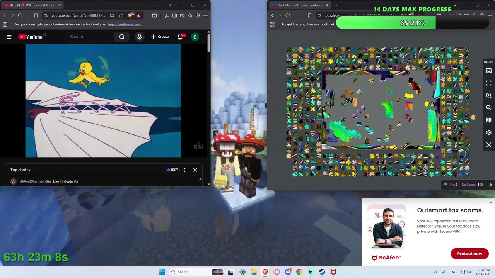This screenshot has height=278, width=495.
Task: Select the LIVE: Tom and Jerry tab
Action: coord(32,5)
